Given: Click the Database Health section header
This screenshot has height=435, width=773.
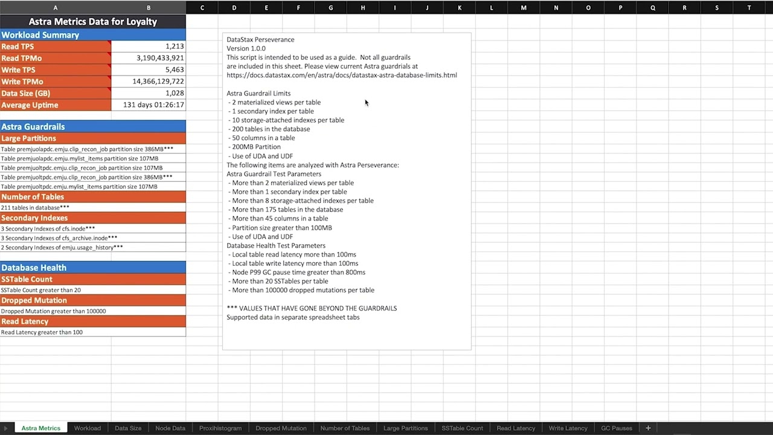Looking at the screenshot, I should coord(93,268).
